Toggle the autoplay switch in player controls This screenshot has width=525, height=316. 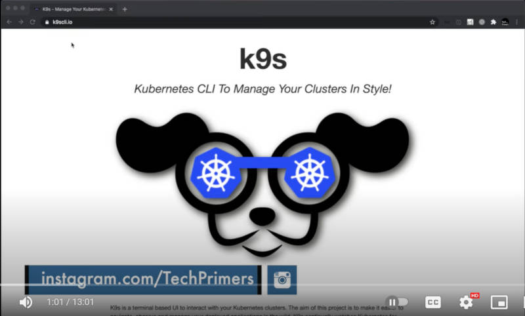click(397, 302)
